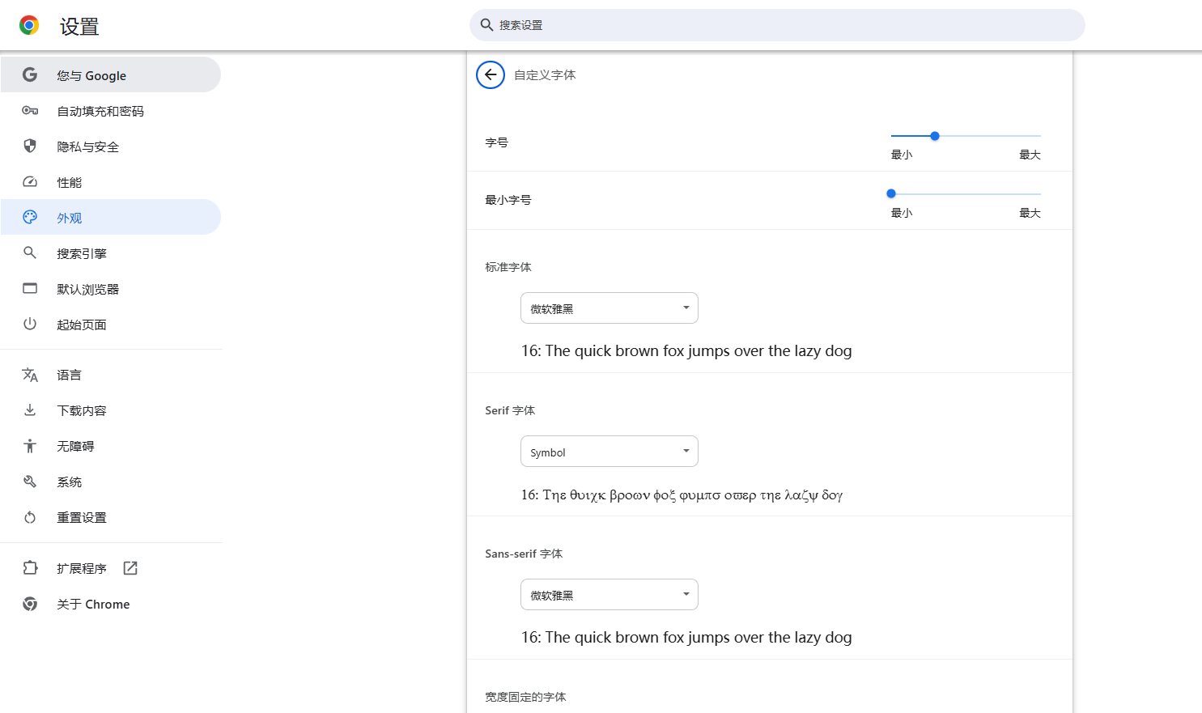1202x713 pixels.
Task: Click the standard font preview sentence
Action: 686,350
